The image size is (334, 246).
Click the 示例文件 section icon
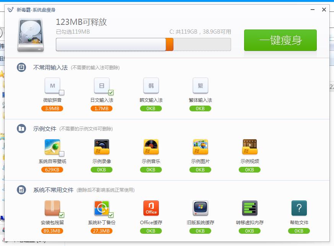[21, 129]
